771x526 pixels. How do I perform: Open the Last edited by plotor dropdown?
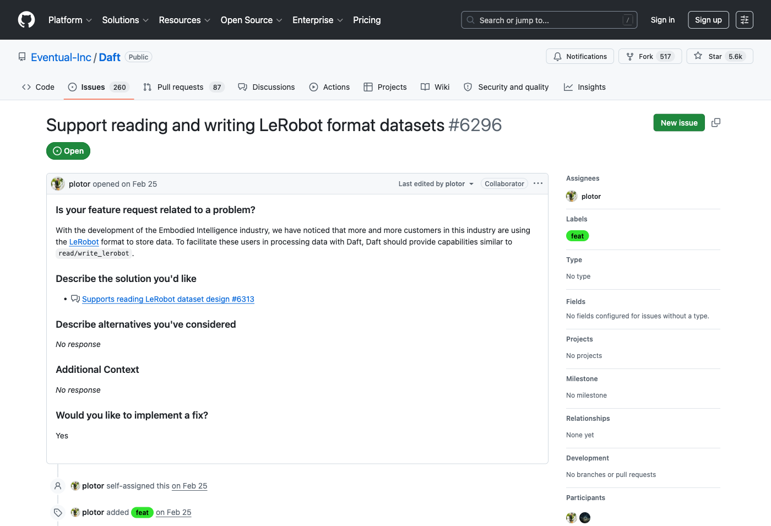point(436,184)
